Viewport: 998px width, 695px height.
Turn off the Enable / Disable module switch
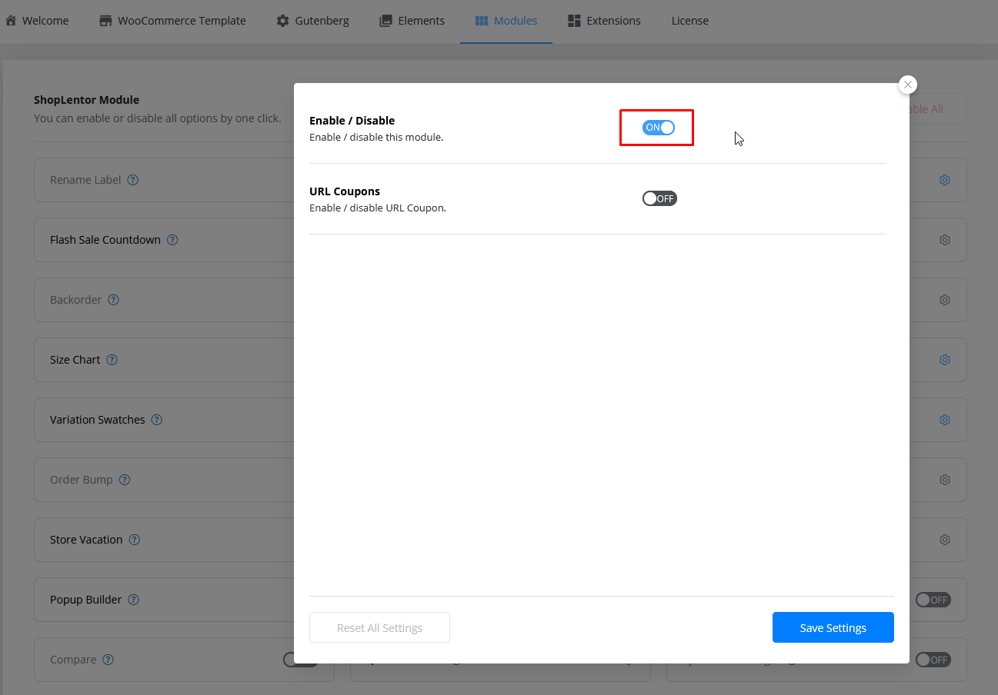[x=659, y=128]
